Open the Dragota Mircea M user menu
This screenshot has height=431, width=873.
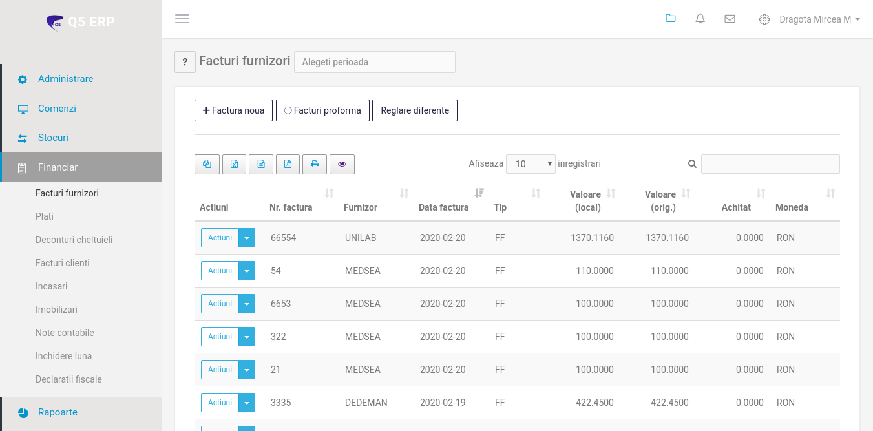point(819,19)
